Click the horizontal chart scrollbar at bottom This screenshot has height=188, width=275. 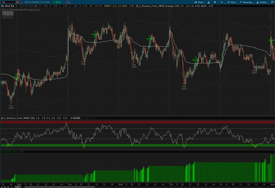click(x=60, y=187)
